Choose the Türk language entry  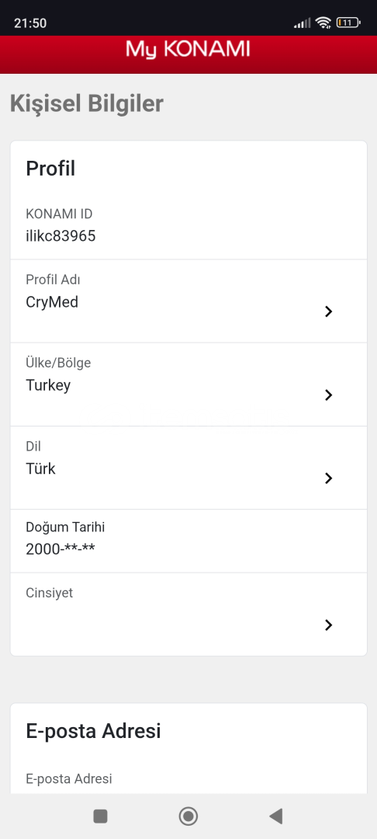tap(40, 468)
